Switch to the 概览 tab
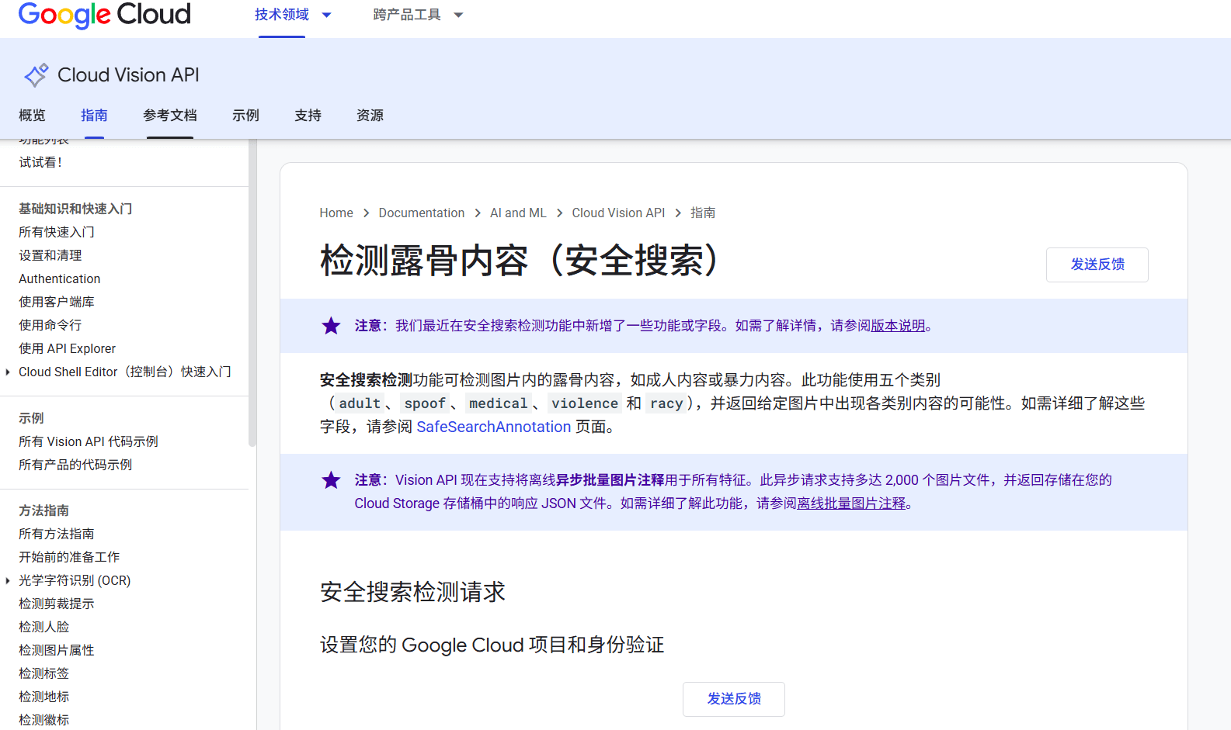Viewport: 1231px width, 730px height. click(32, 116)
